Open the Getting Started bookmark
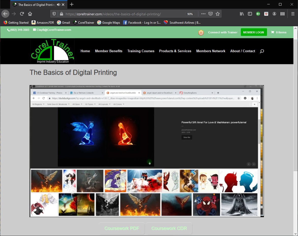 pyautogui.click(x=16, y=22)
